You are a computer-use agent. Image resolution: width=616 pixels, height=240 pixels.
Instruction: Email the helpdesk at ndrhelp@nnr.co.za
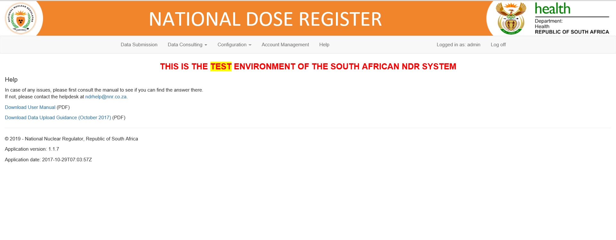point(106,97)
